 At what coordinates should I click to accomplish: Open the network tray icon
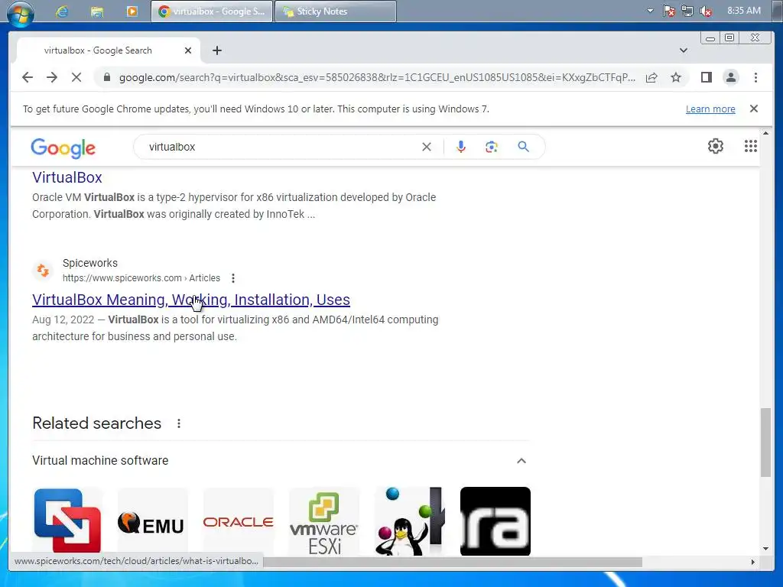[687, 11]
